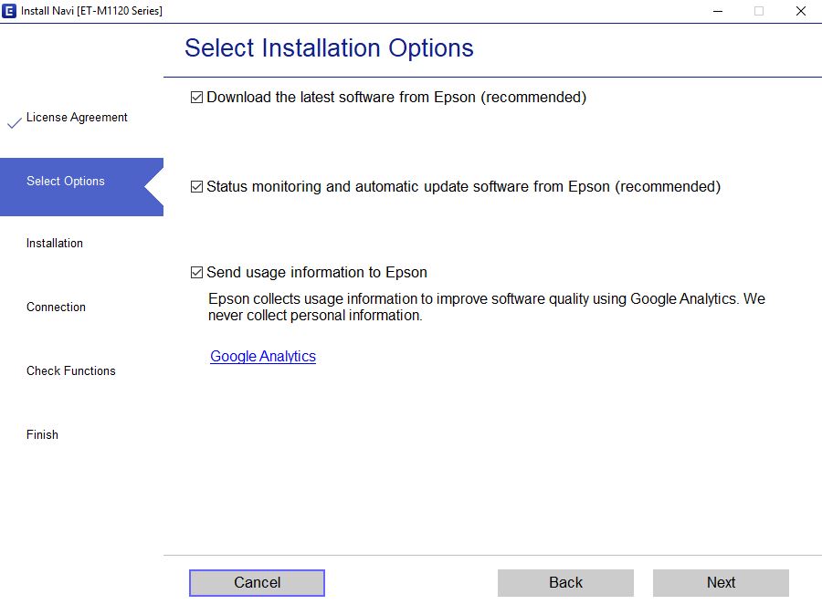
Task: Click the Cancel button
Action: pyautogui.click(x=257, y=582)
